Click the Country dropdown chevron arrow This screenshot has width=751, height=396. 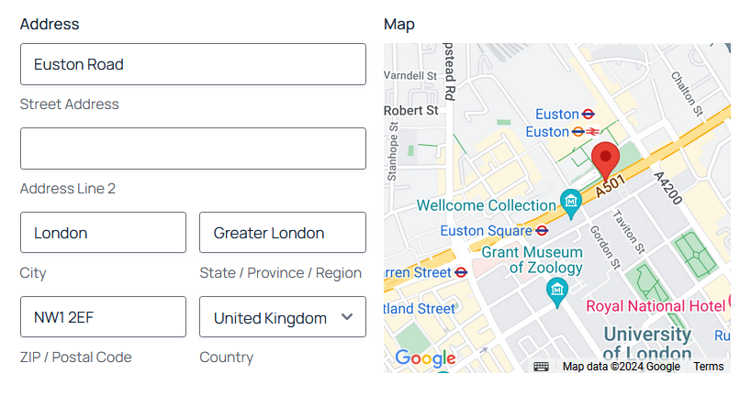click(x=347, y=317)
